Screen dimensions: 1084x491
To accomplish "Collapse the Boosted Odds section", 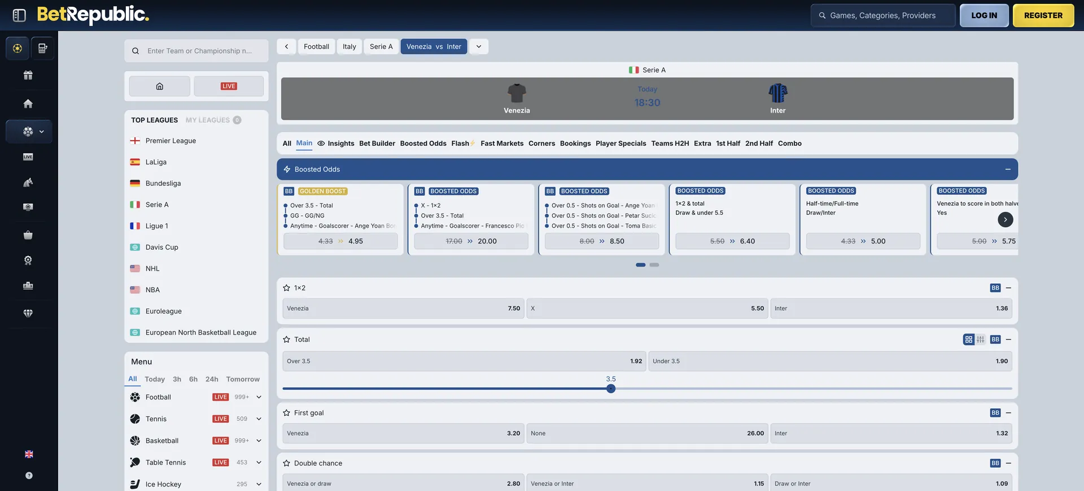I will pos(1008,170).
